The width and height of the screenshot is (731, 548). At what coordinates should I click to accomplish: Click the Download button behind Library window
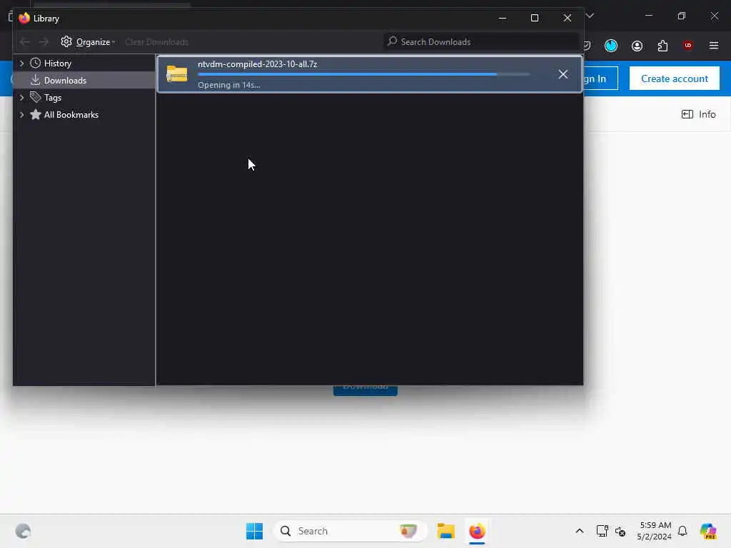click(x=365, y=390)
